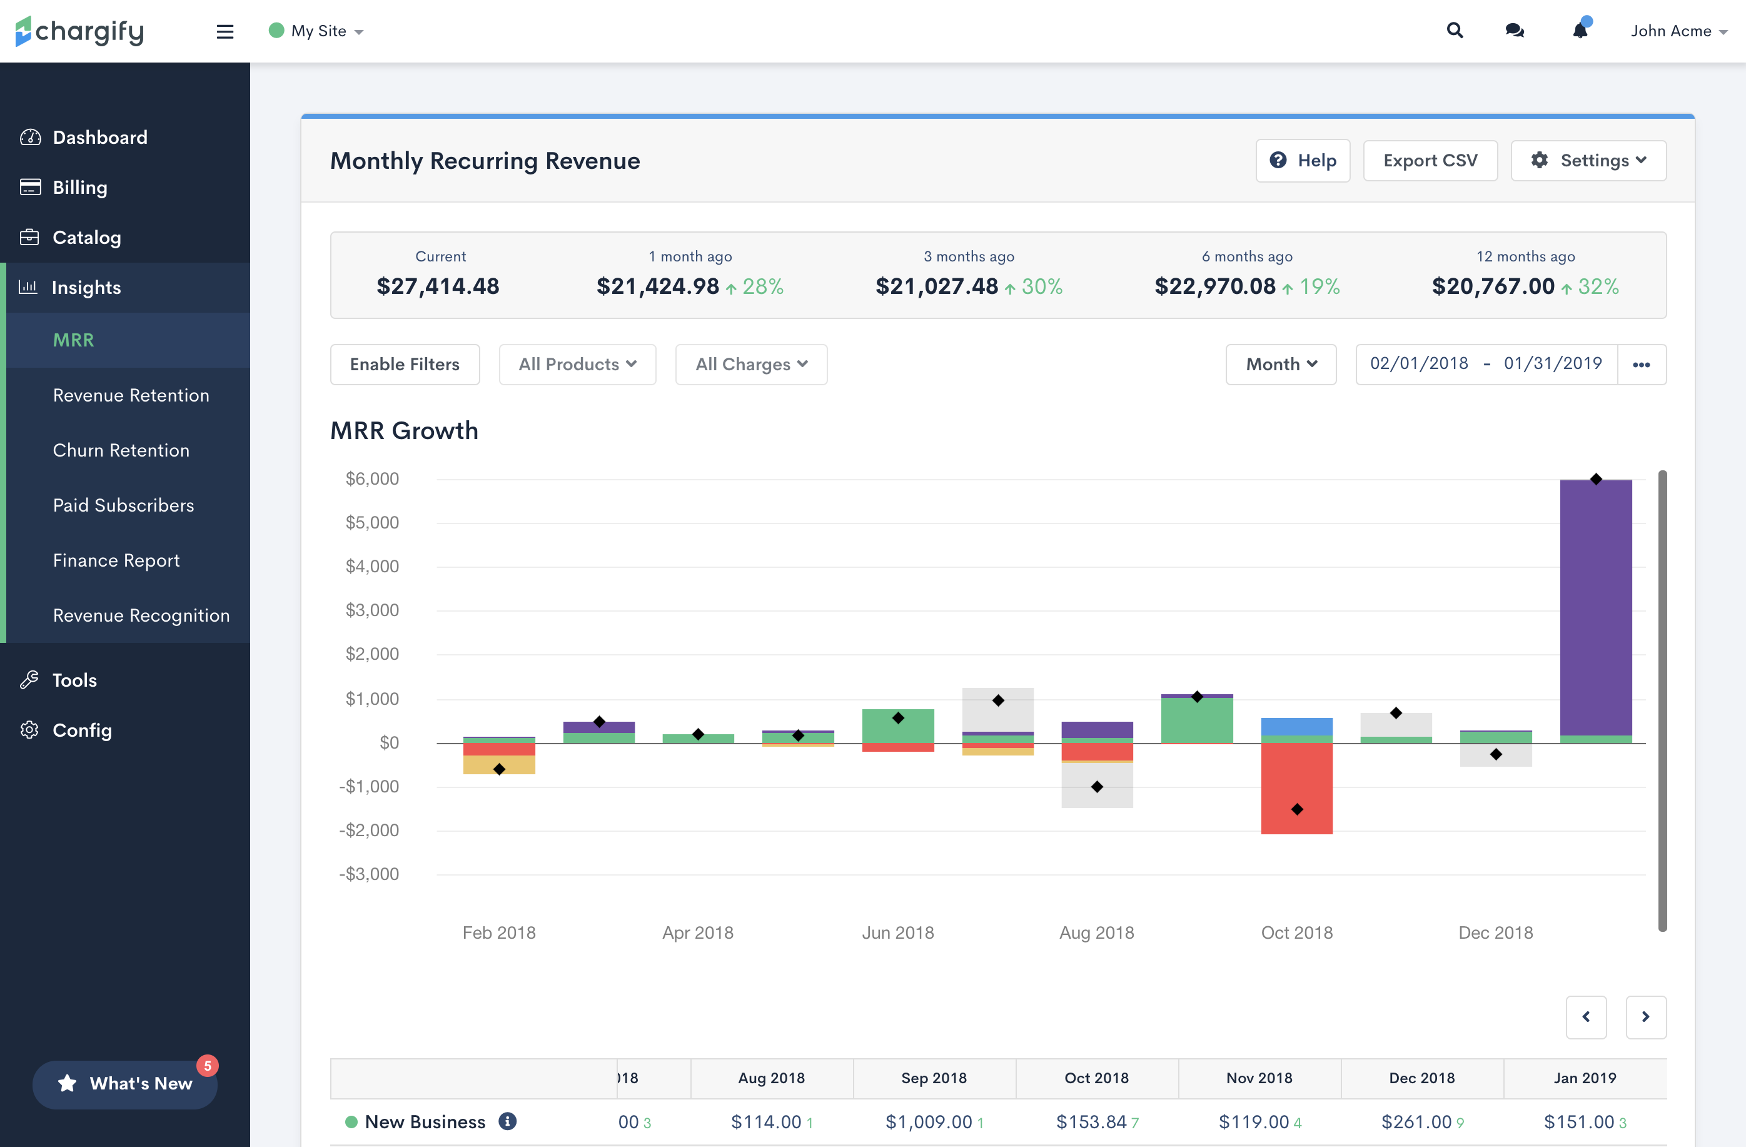Click New Business info icon
1746x1147 pixels.
507,1121
